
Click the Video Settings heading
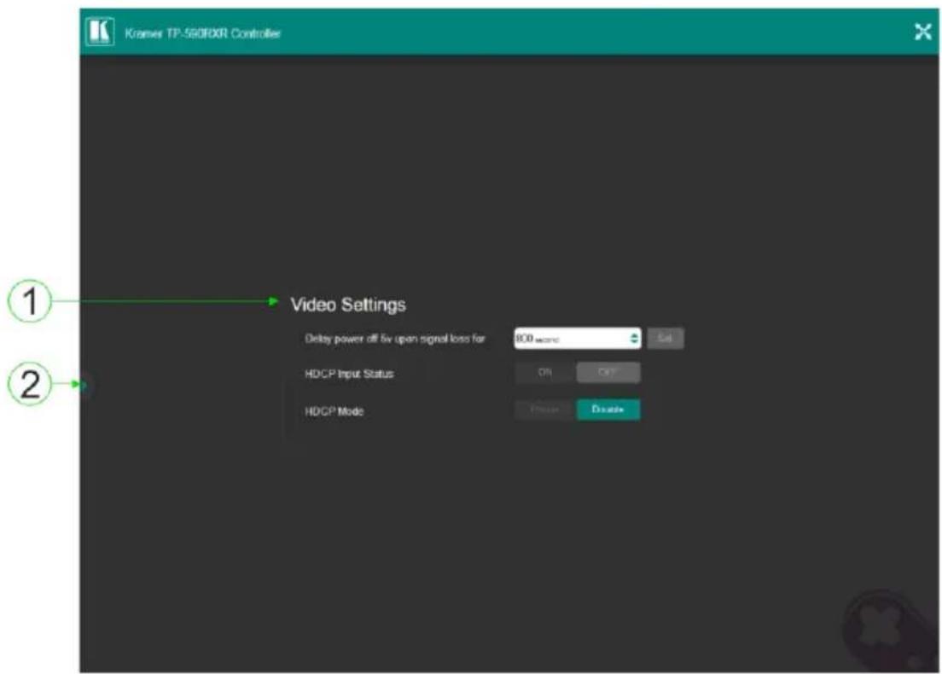click(348, 305)
